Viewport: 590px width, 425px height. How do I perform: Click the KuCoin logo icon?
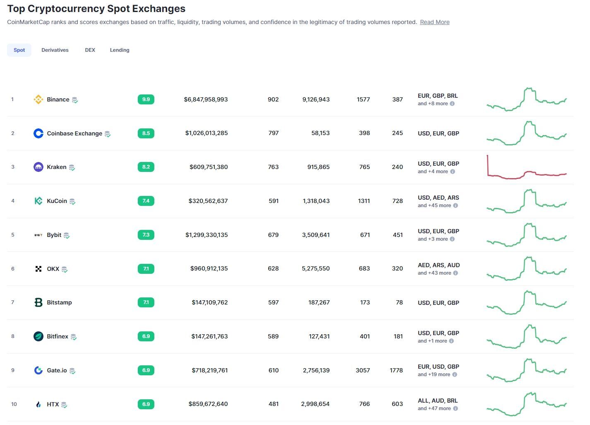coord(38,201)
